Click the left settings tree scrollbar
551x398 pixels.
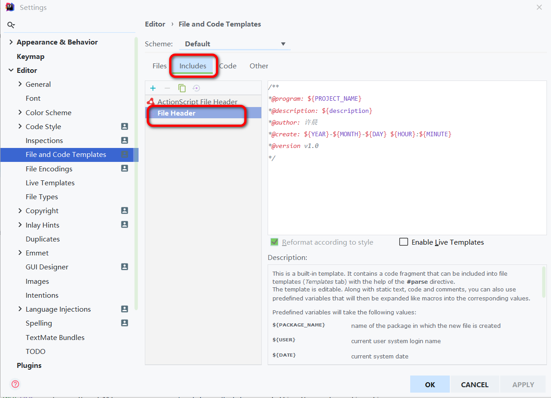point(136,173)
